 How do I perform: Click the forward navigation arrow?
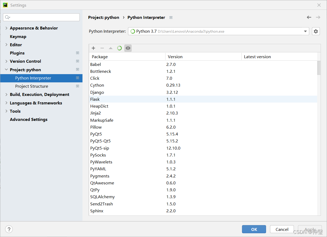click(x=318, y=17)
